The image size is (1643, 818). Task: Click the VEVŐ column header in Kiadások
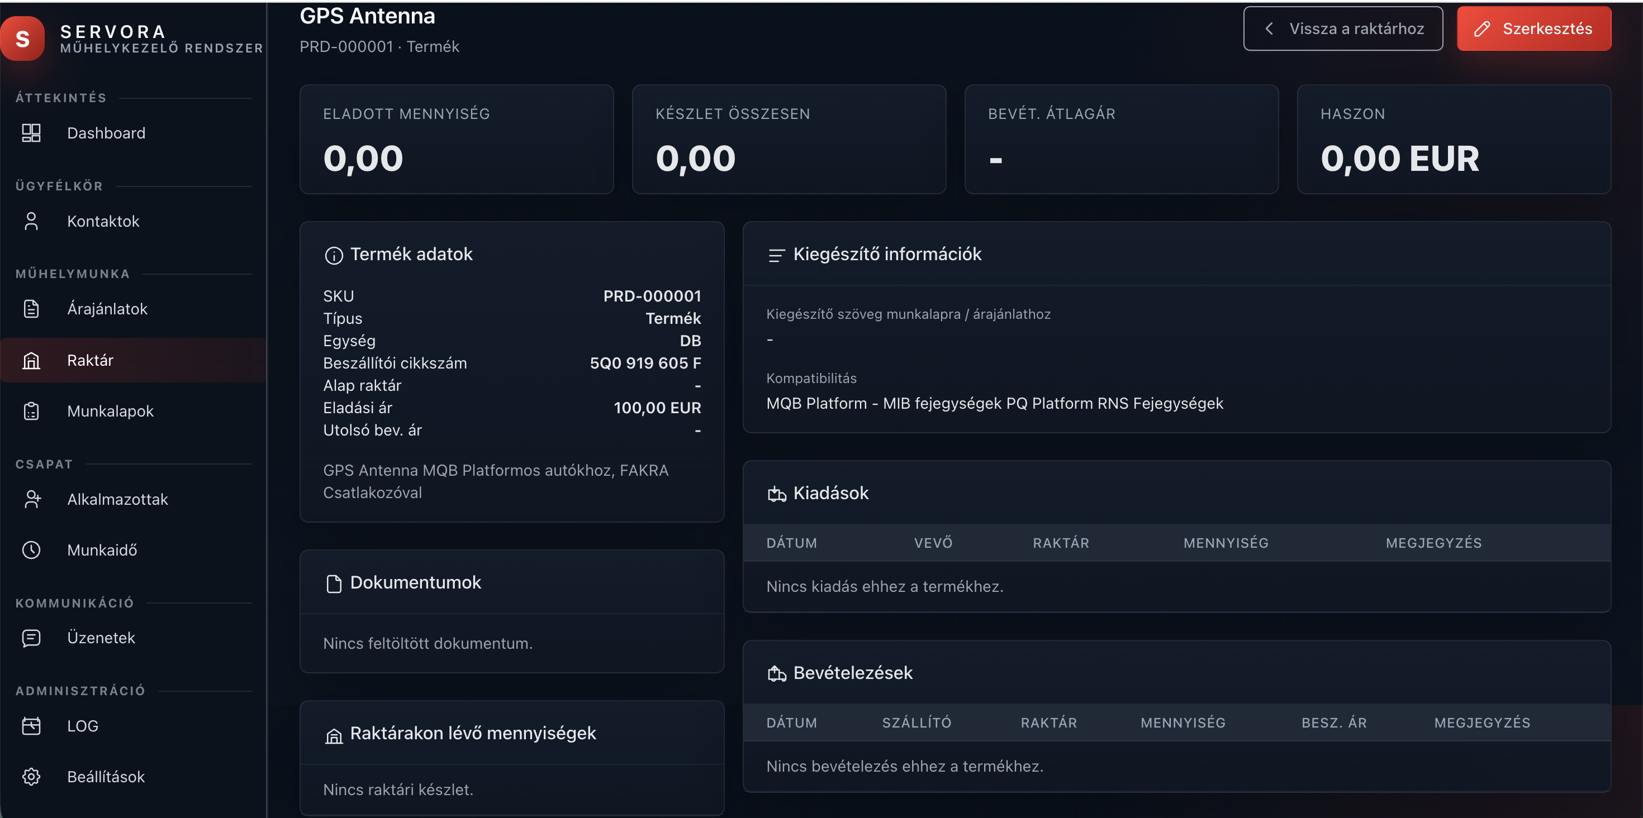[933, 543]
